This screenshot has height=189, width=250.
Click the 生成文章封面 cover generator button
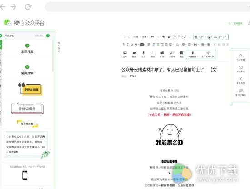point(208,55)
